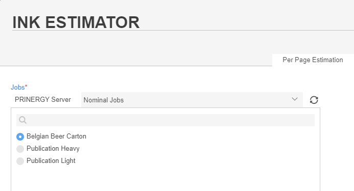Focus the job search input field
This screenshot has height=191, width=354.
coord(166,120)
